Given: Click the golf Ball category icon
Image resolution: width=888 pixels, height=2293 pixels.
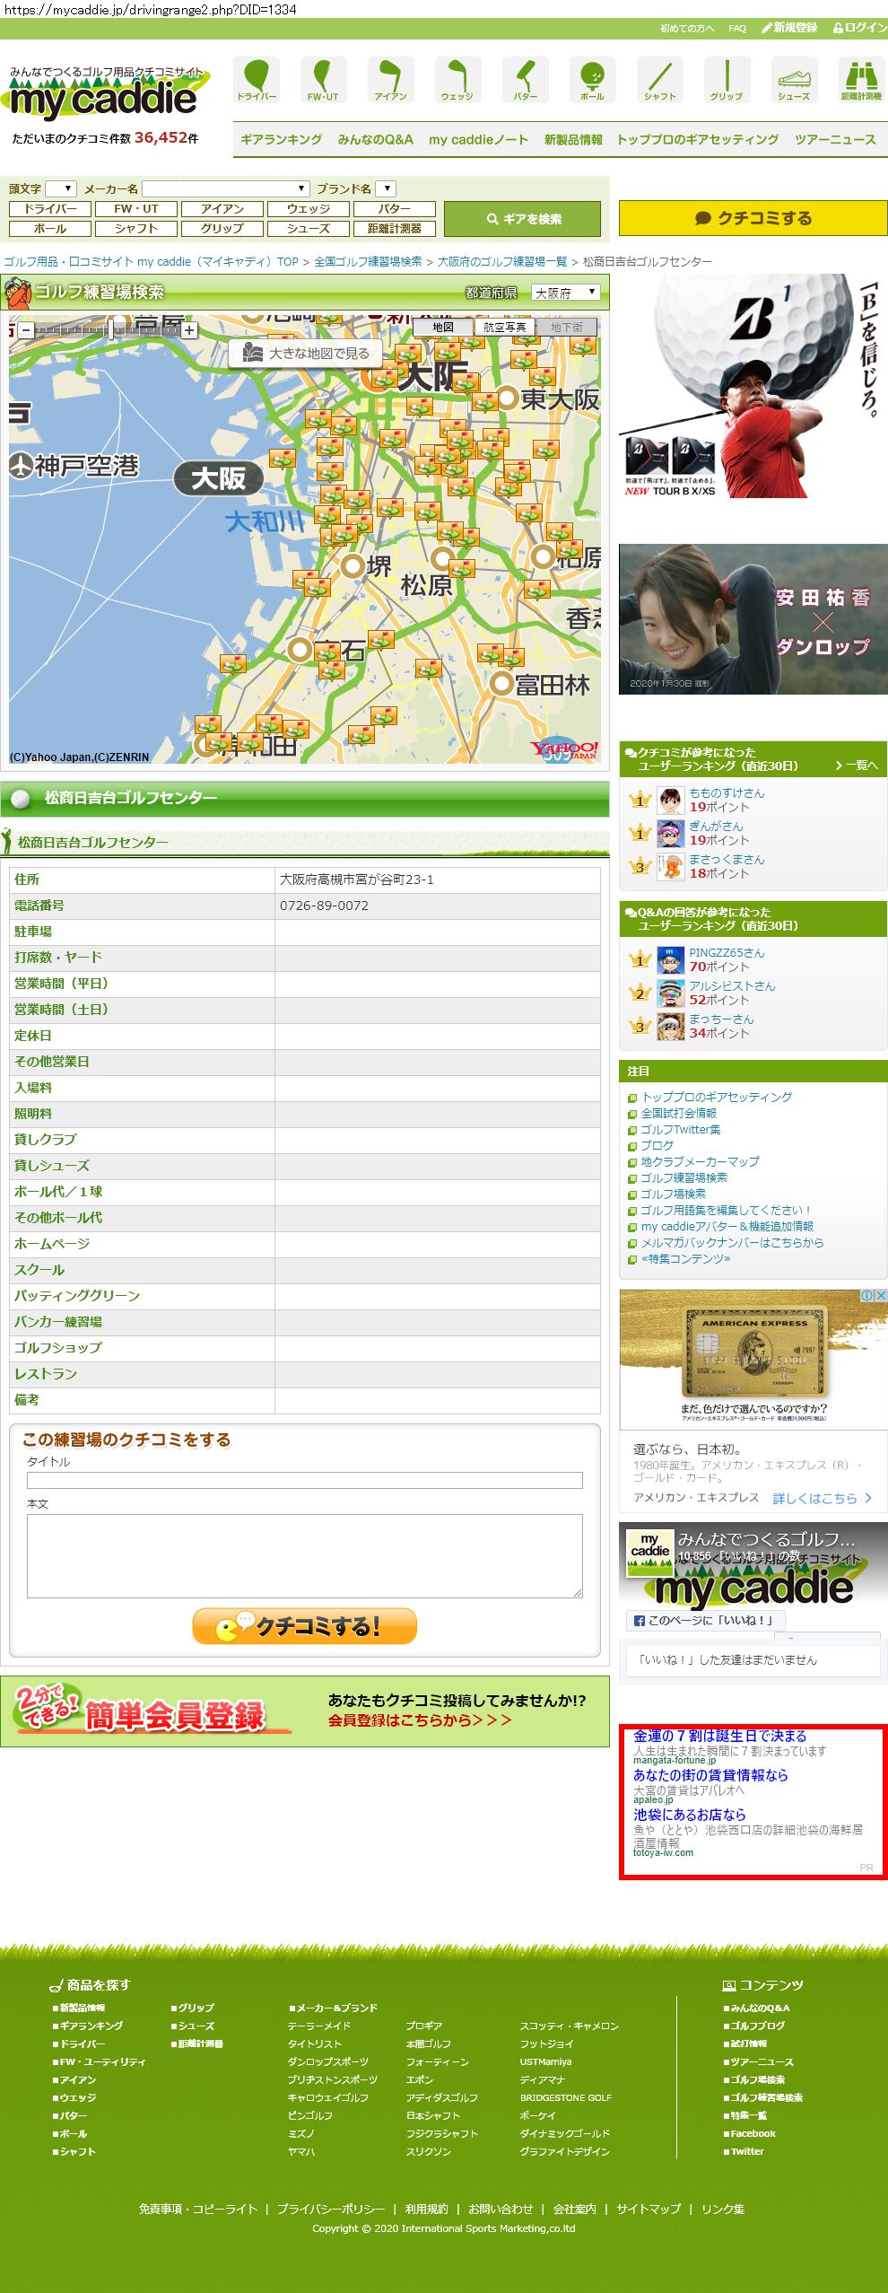Looking at the screenshot, I should tap(592, 79).
